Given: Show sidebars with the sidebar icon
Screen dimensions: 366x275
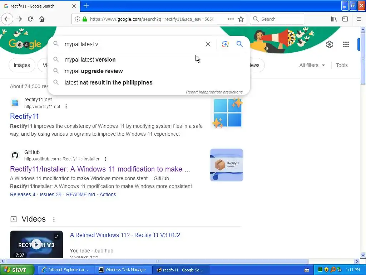Looking at the screenshot, I should [345, 19].
